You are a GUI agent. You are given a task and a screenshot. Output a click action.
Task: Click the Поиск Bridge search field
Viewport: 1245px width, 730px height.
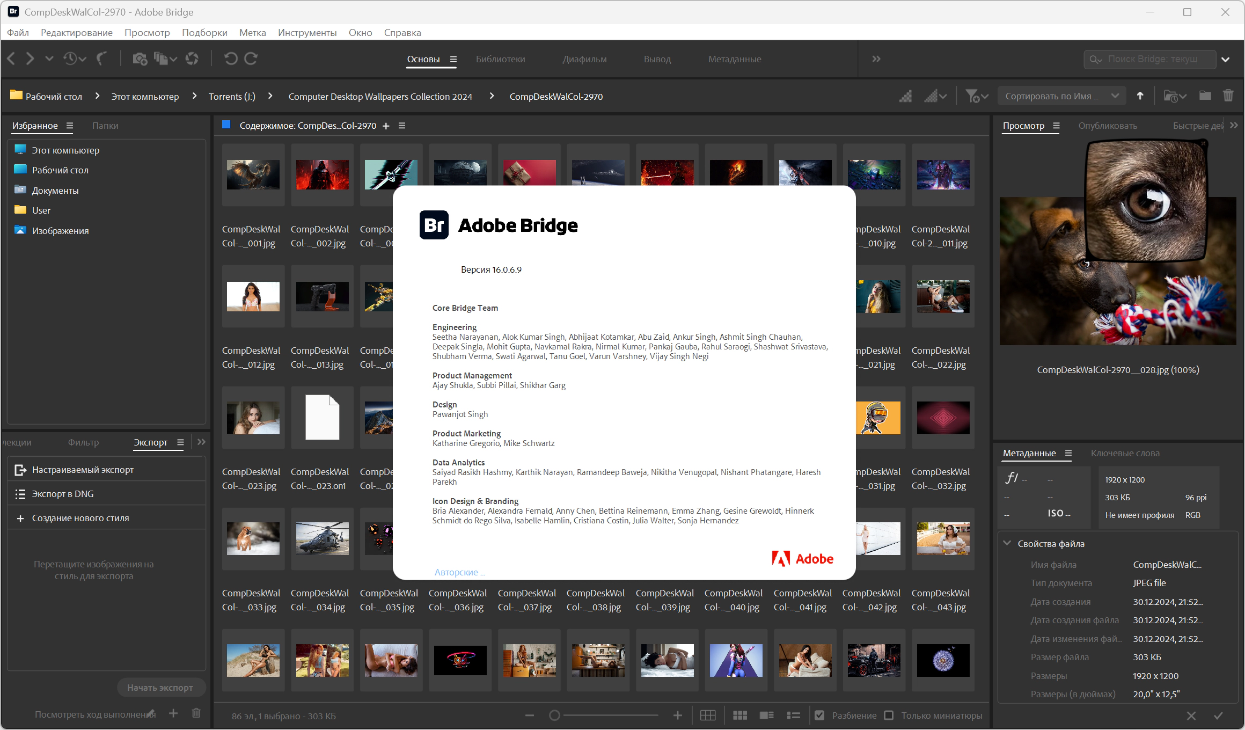1151,59
